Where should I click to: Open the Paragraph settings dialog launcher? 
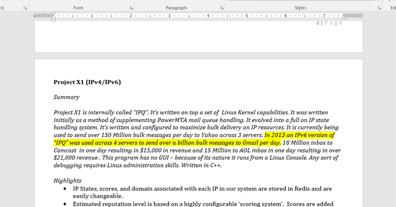click(221, 8)
